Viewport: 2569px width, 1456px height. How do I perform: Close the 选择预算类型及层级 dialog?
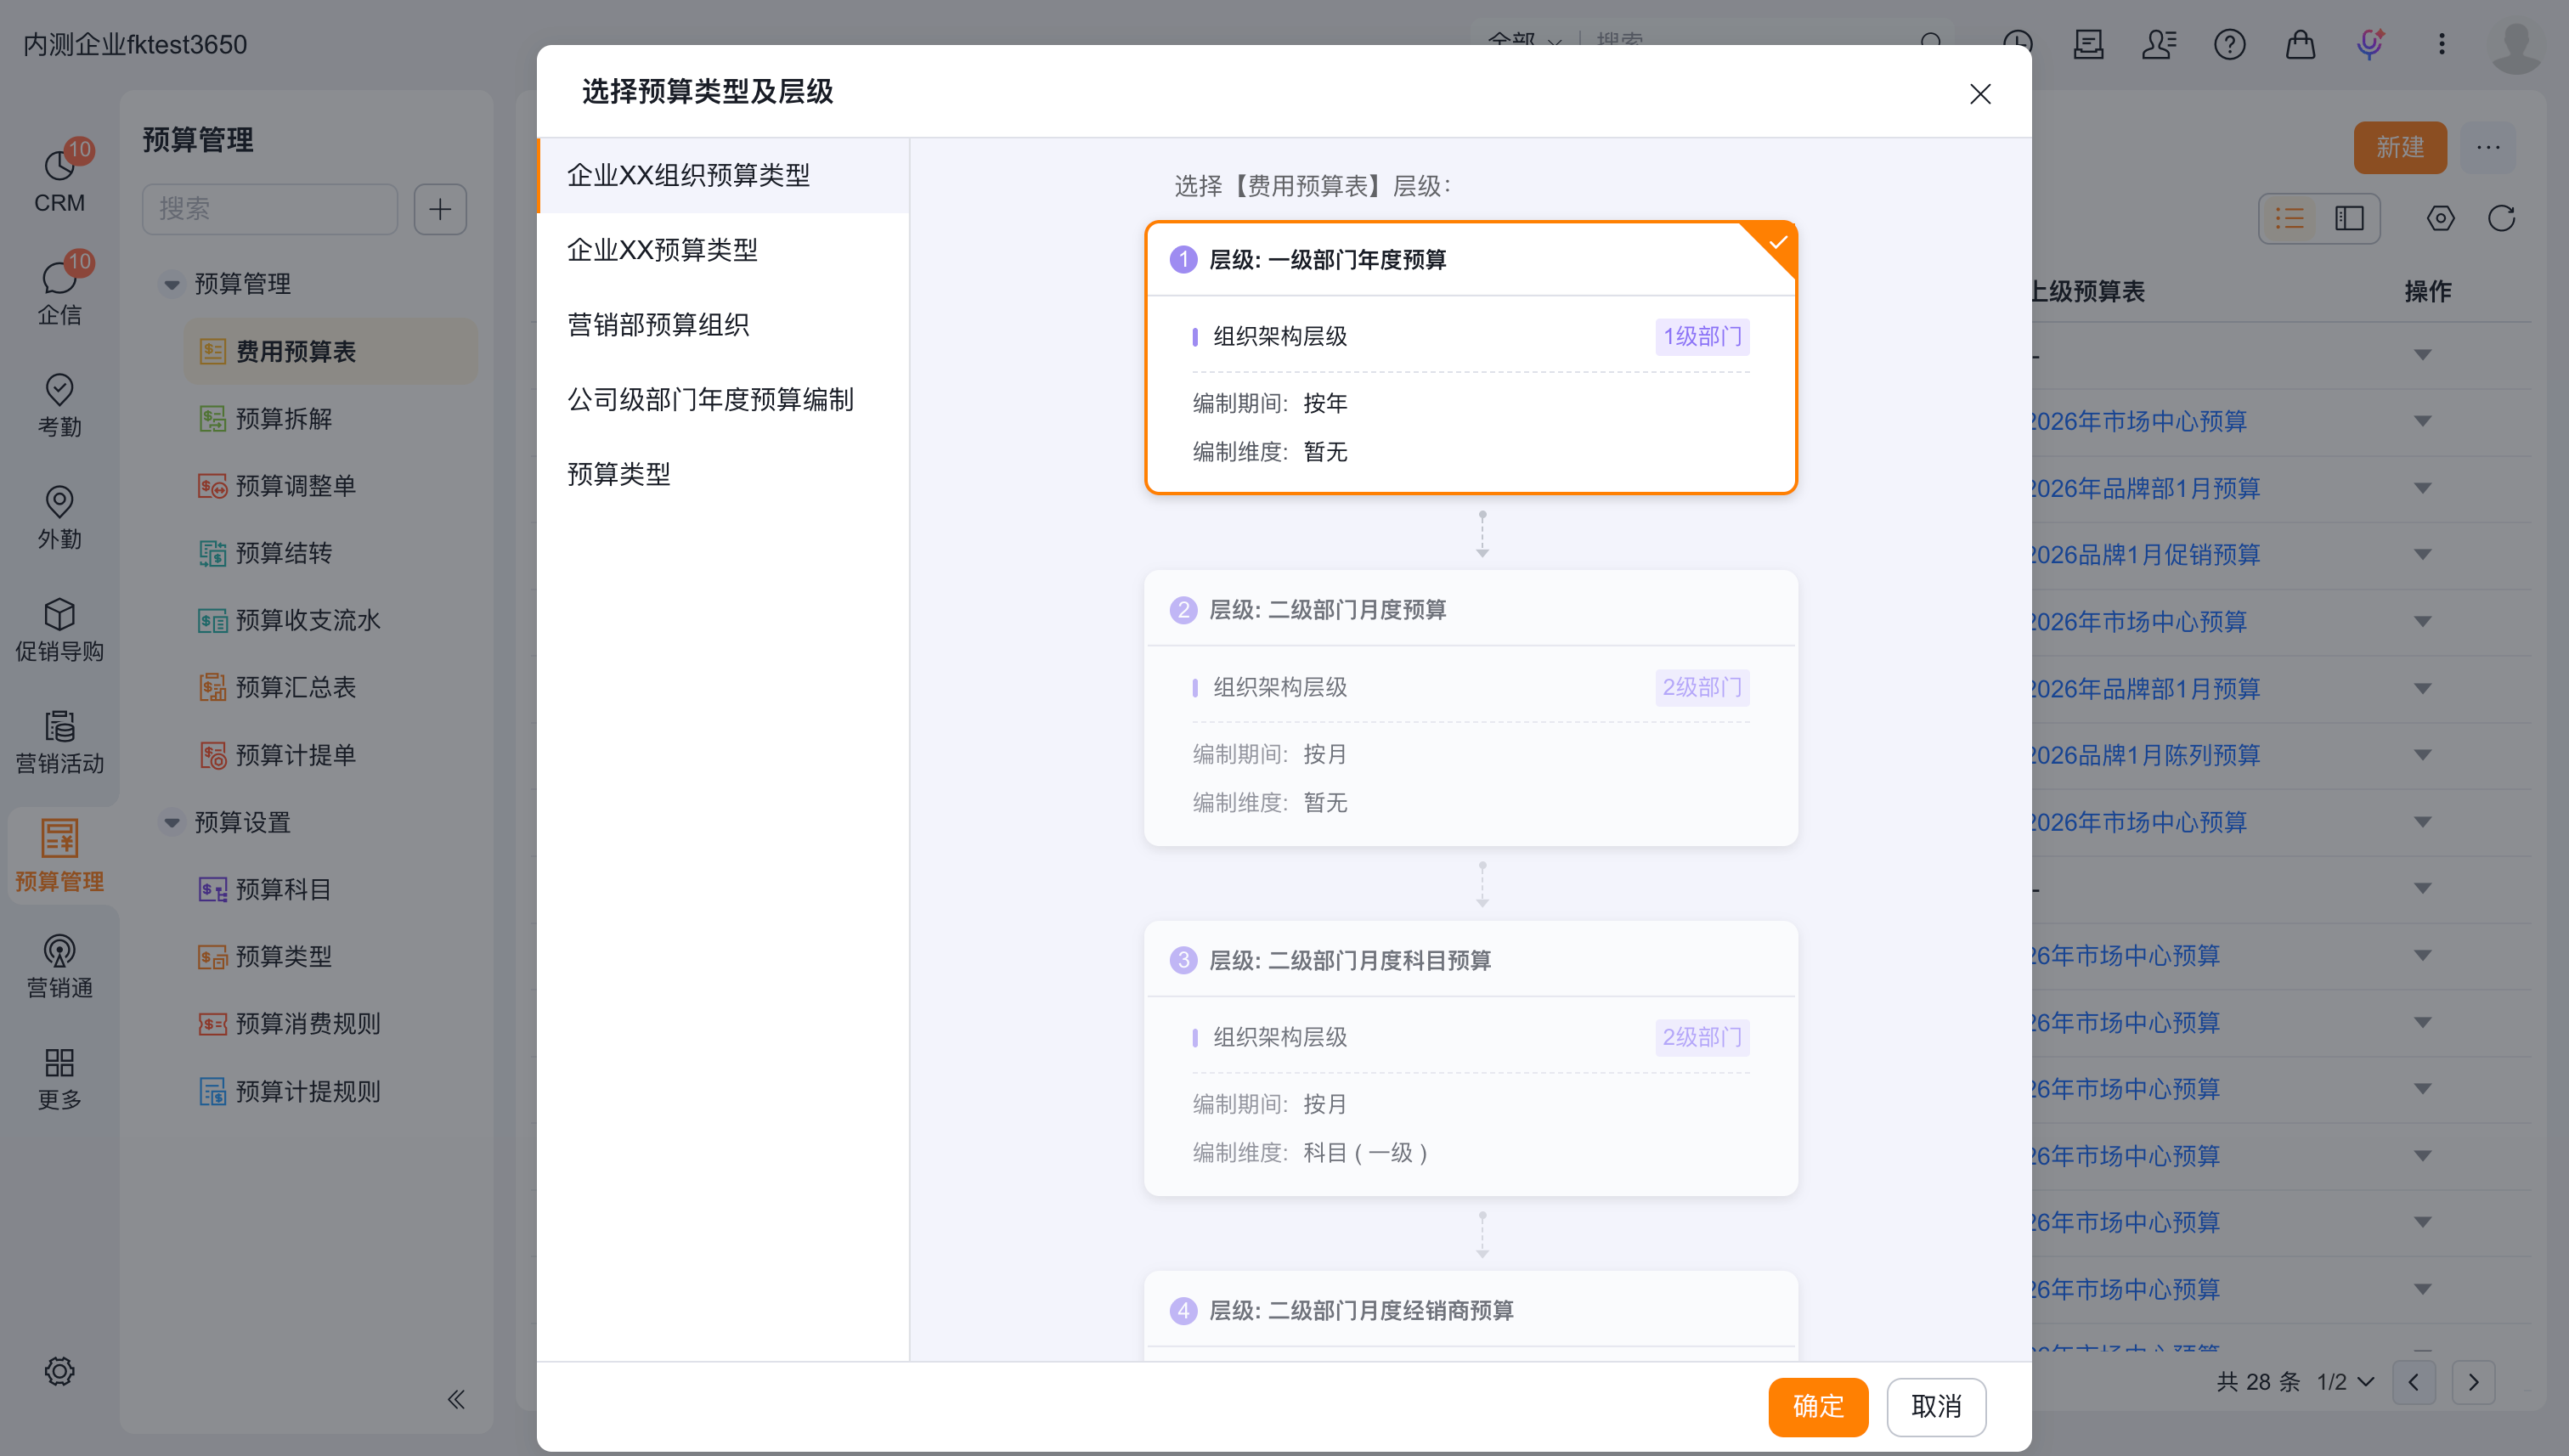coord(1979,94)
